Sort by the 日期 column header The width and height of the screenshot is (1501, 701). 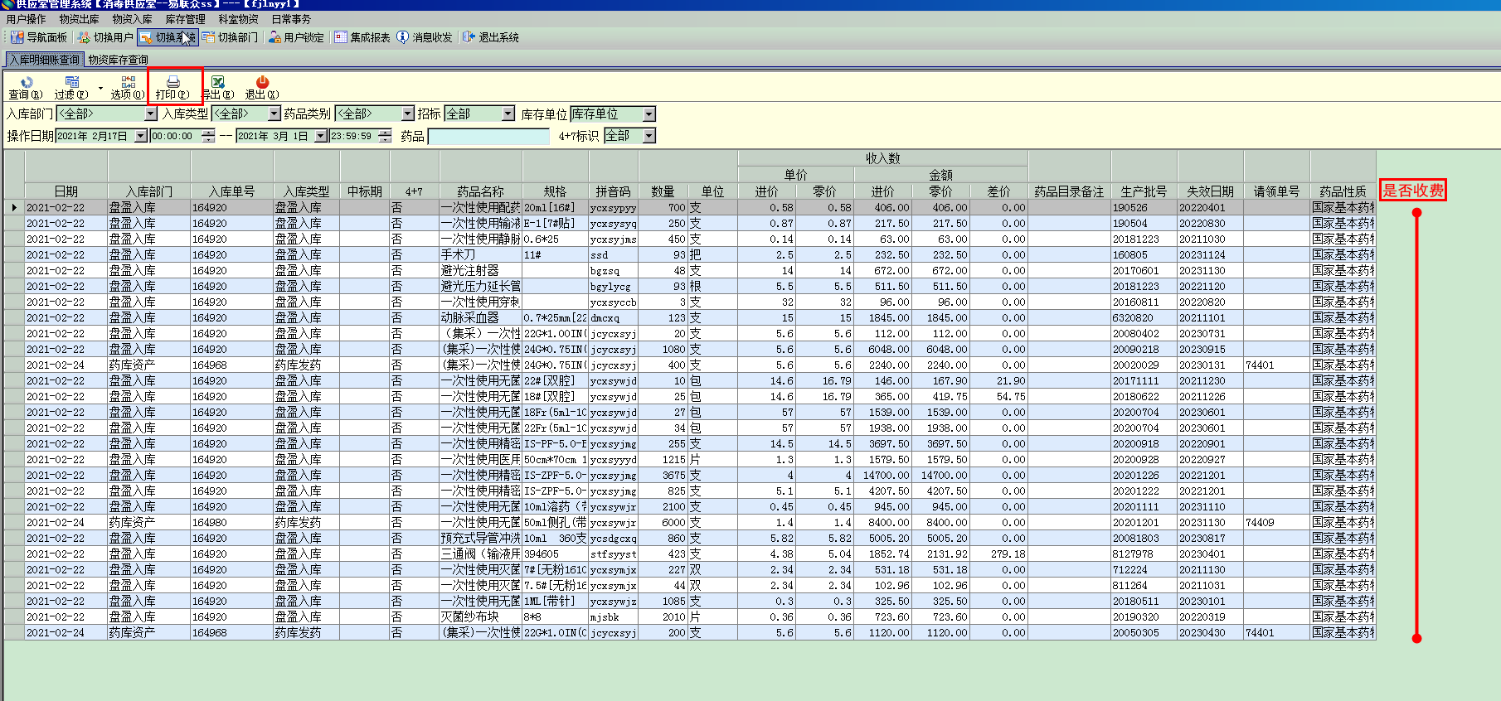[x=66, y=191]
